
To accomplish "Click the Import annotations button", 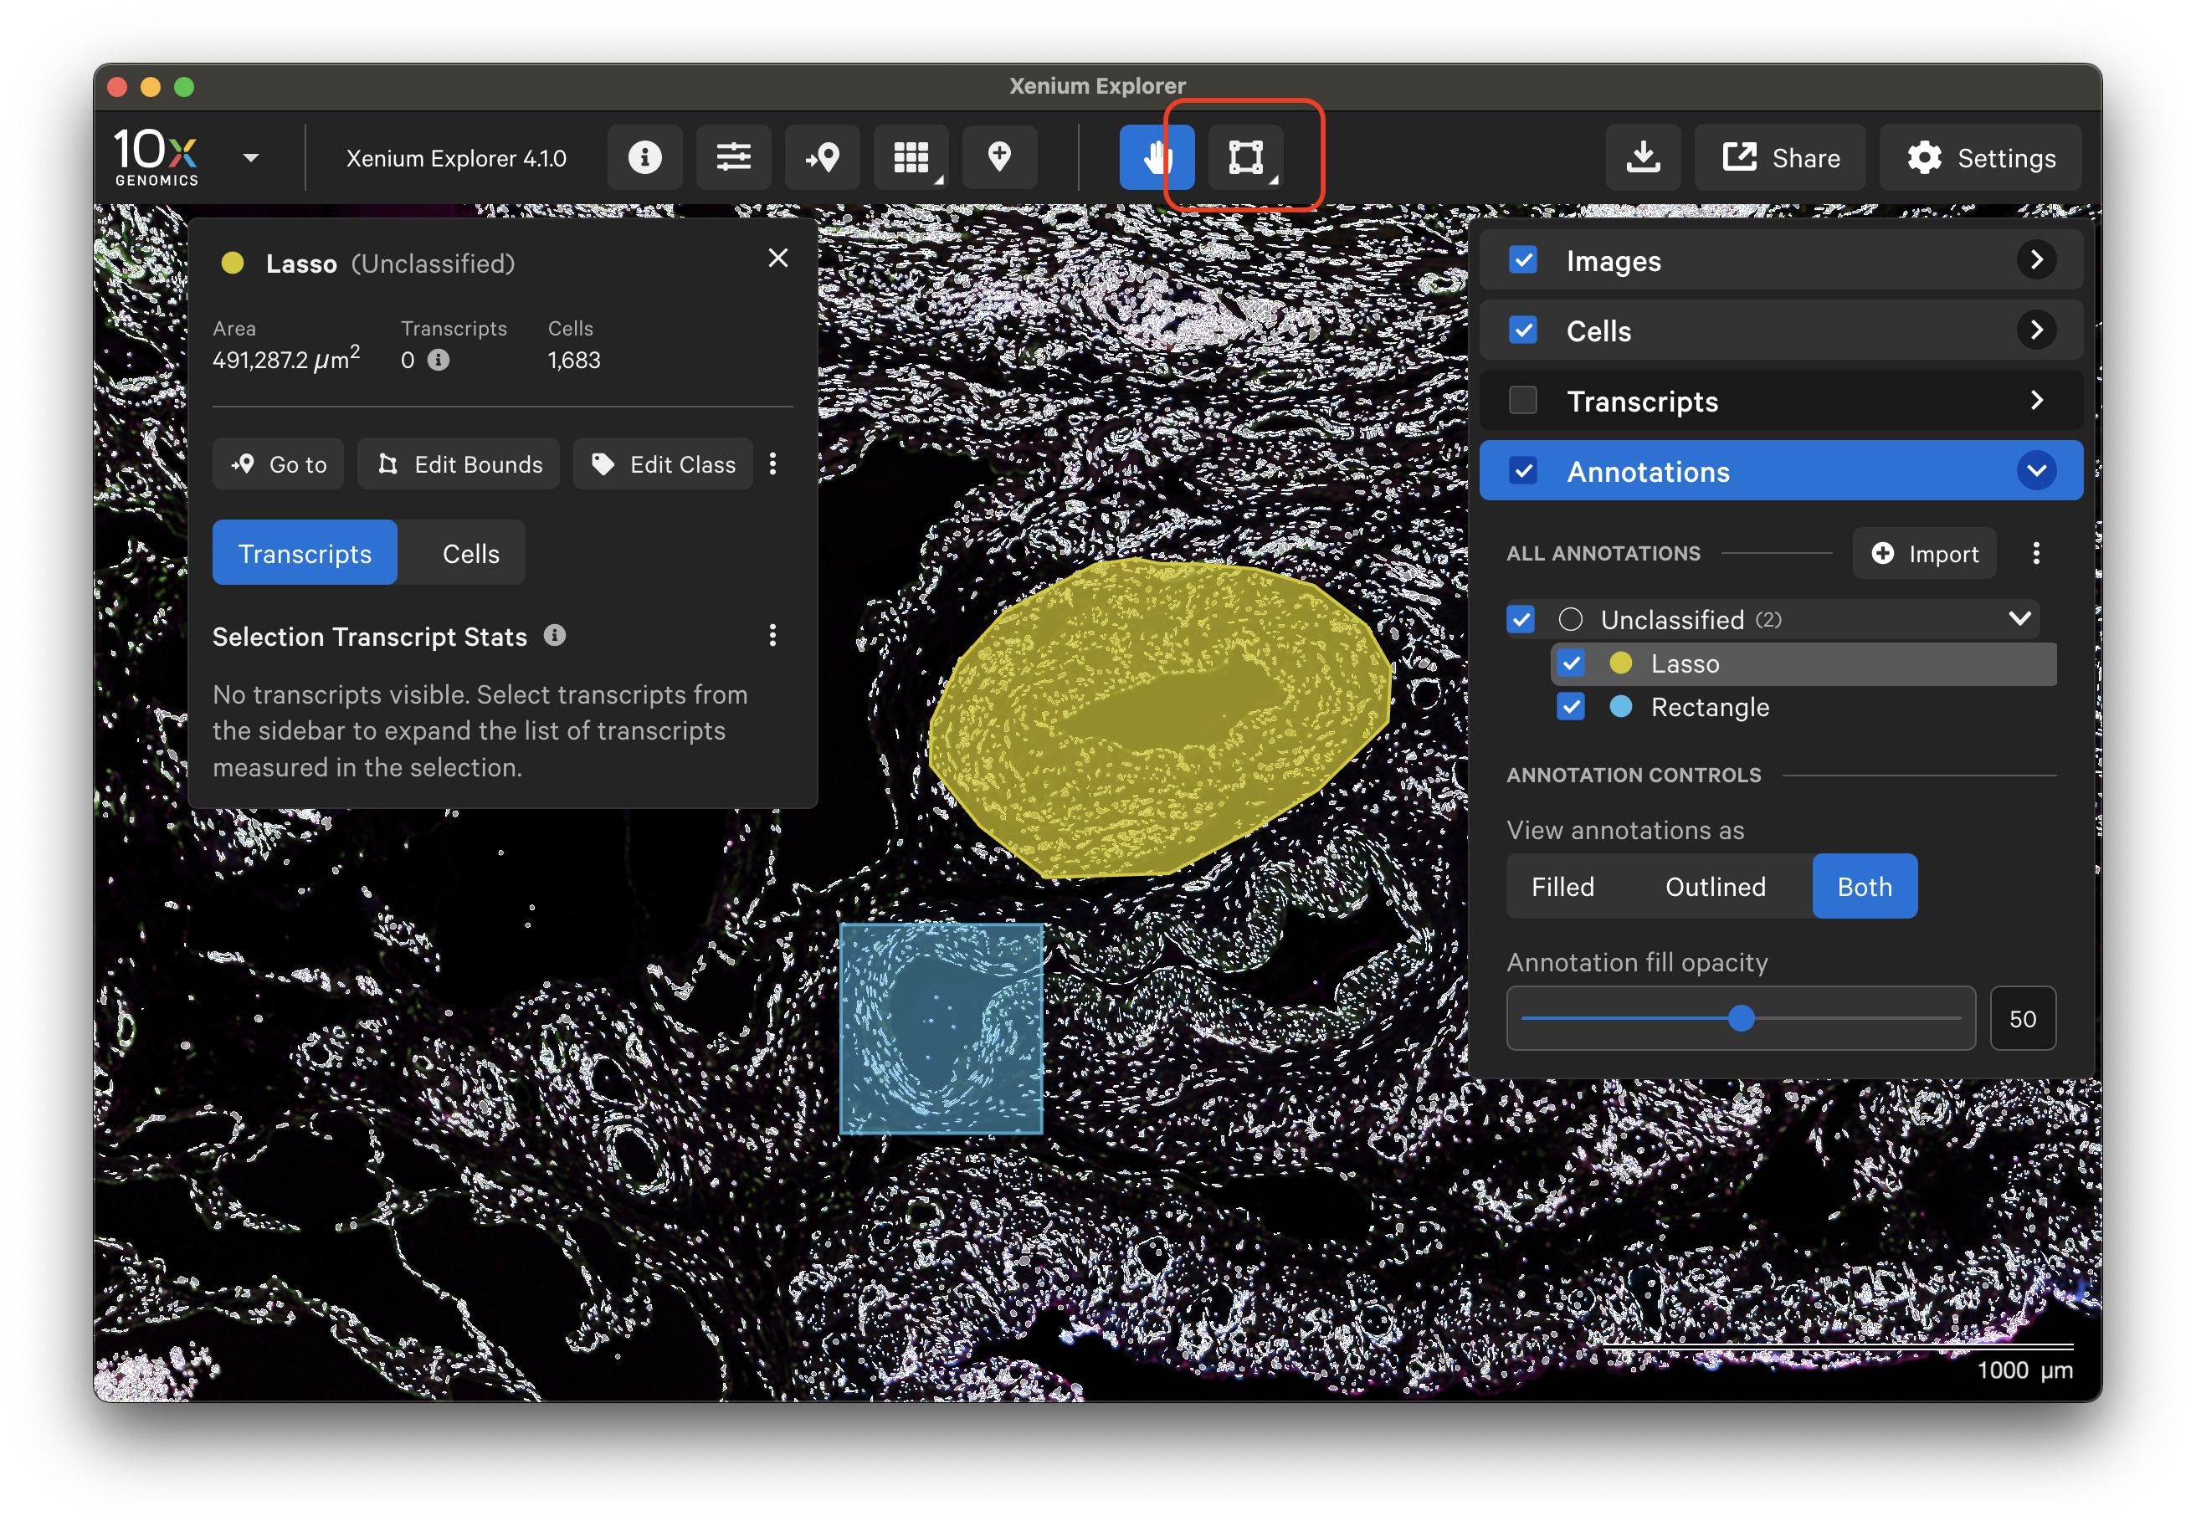I will (x=1924, y=554).
